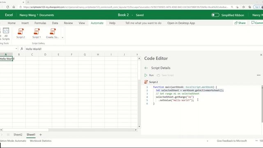Viewport: 263px width, 148px height.
Task: Close the Code Editor pane
Action: click(x=261, y=55)
